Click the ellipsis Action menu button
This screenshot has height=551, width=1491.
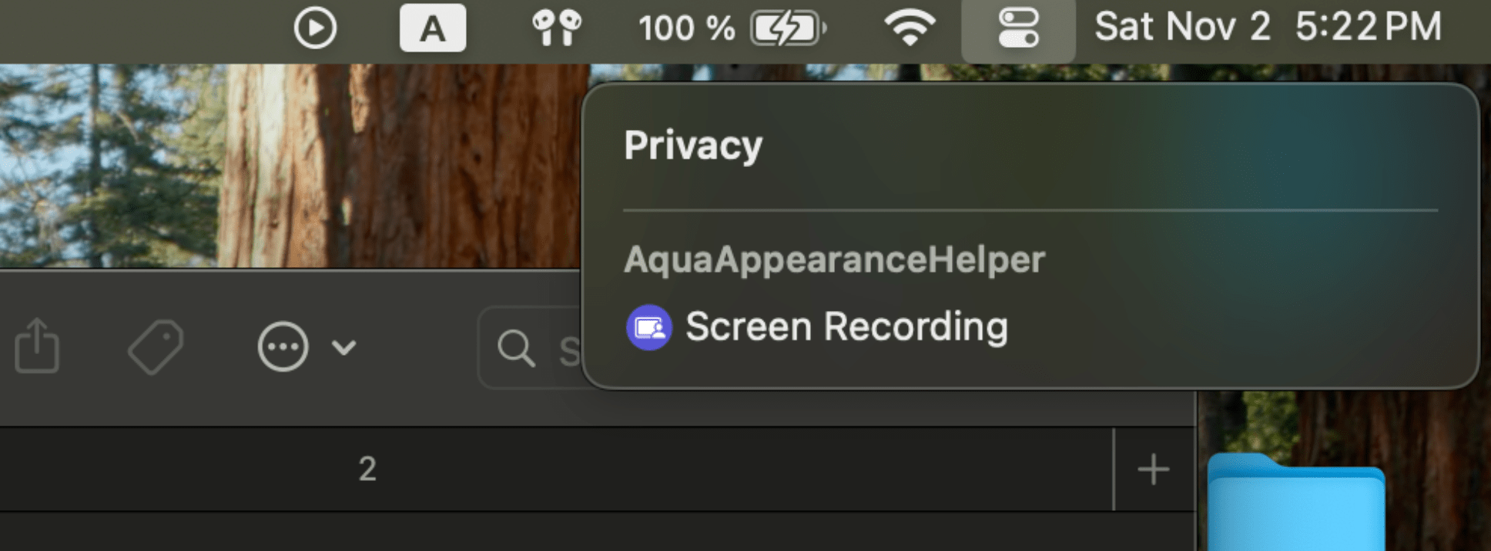[x=283, y=347]
